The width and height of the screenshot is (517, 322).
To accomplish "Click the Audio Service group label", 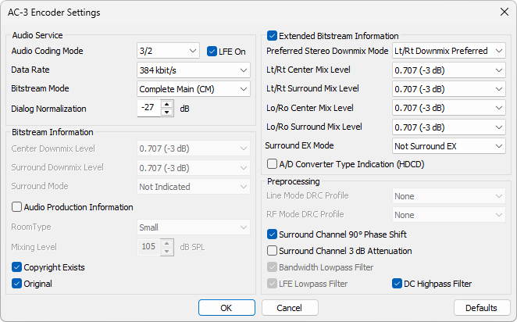I will point(37,35).
